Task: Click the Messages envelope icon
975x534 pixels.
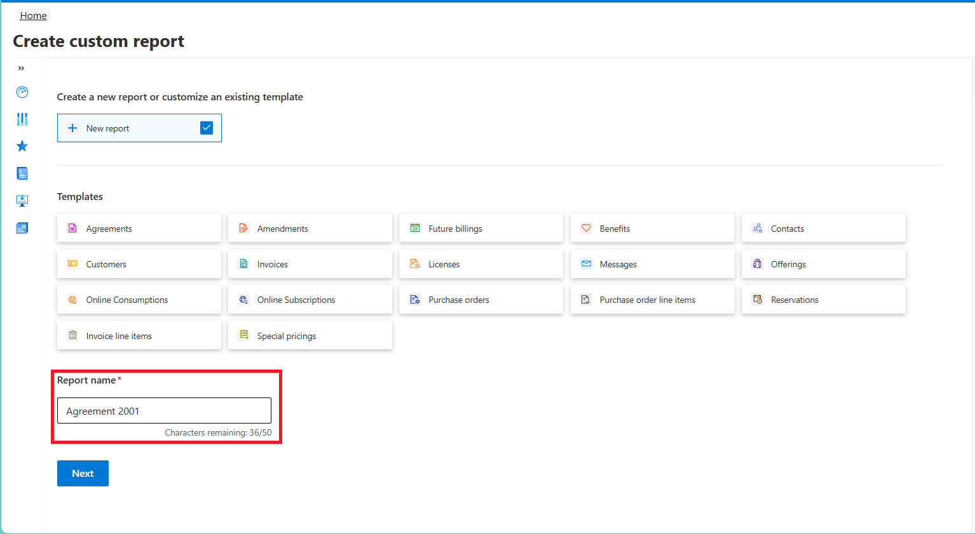Action: point(586,264)
